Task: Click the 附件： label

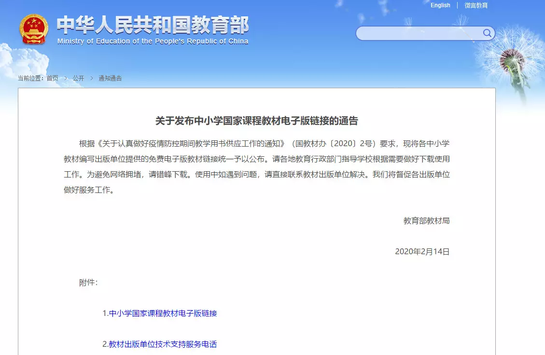Action: [x=88, y=282]
